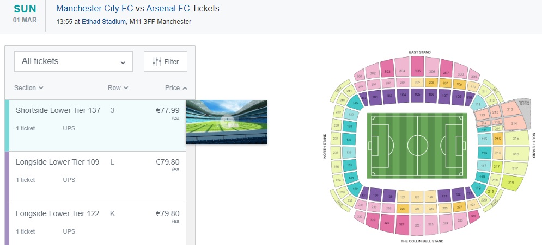
Task: Open the All tickets dropdown
Action: [74, 61]
